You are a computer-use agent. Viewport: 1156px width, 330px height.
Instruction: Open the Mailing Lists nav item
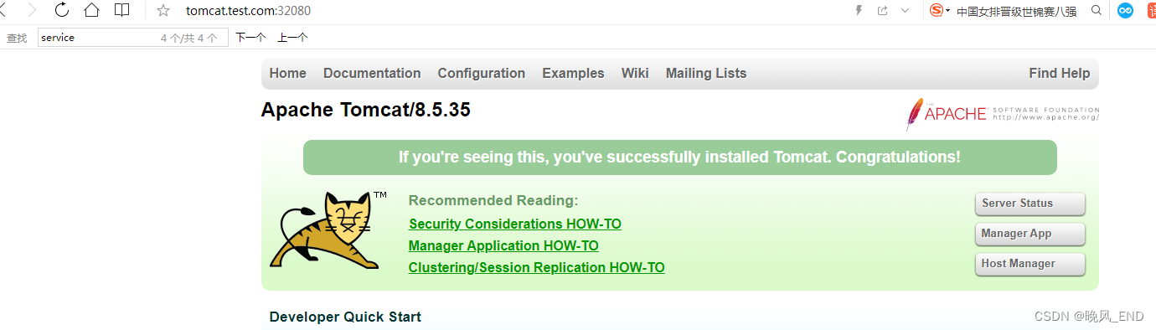pyautogui.click(x=706, y=74)
